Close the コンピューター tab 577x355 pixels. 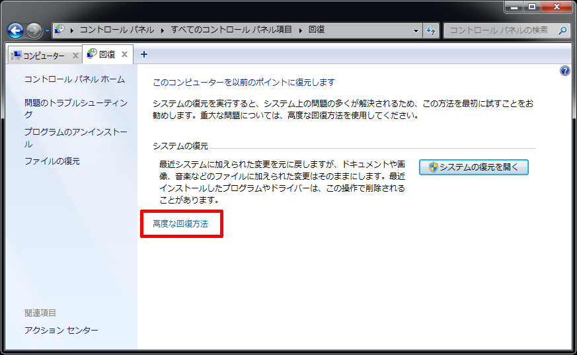(x=75, y=55)
